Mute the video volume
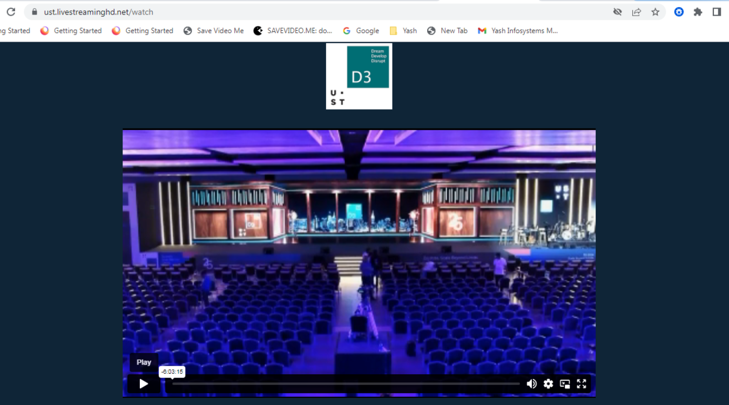The image size is (729, 405). [x=532, y=383]
